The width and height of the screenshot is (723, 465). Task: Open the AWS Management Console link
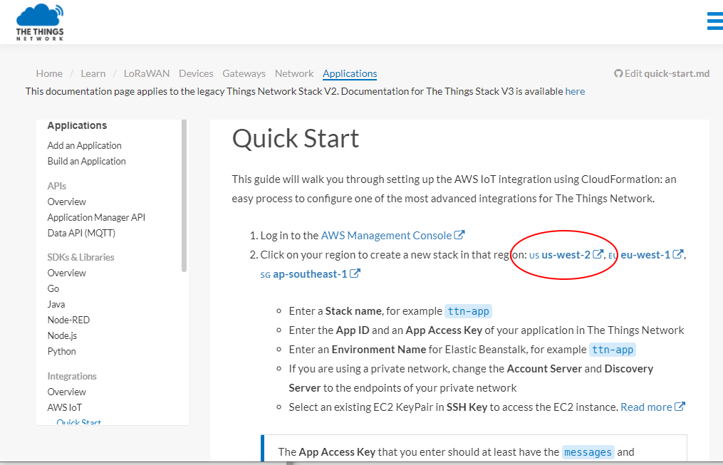coord(386,235)
